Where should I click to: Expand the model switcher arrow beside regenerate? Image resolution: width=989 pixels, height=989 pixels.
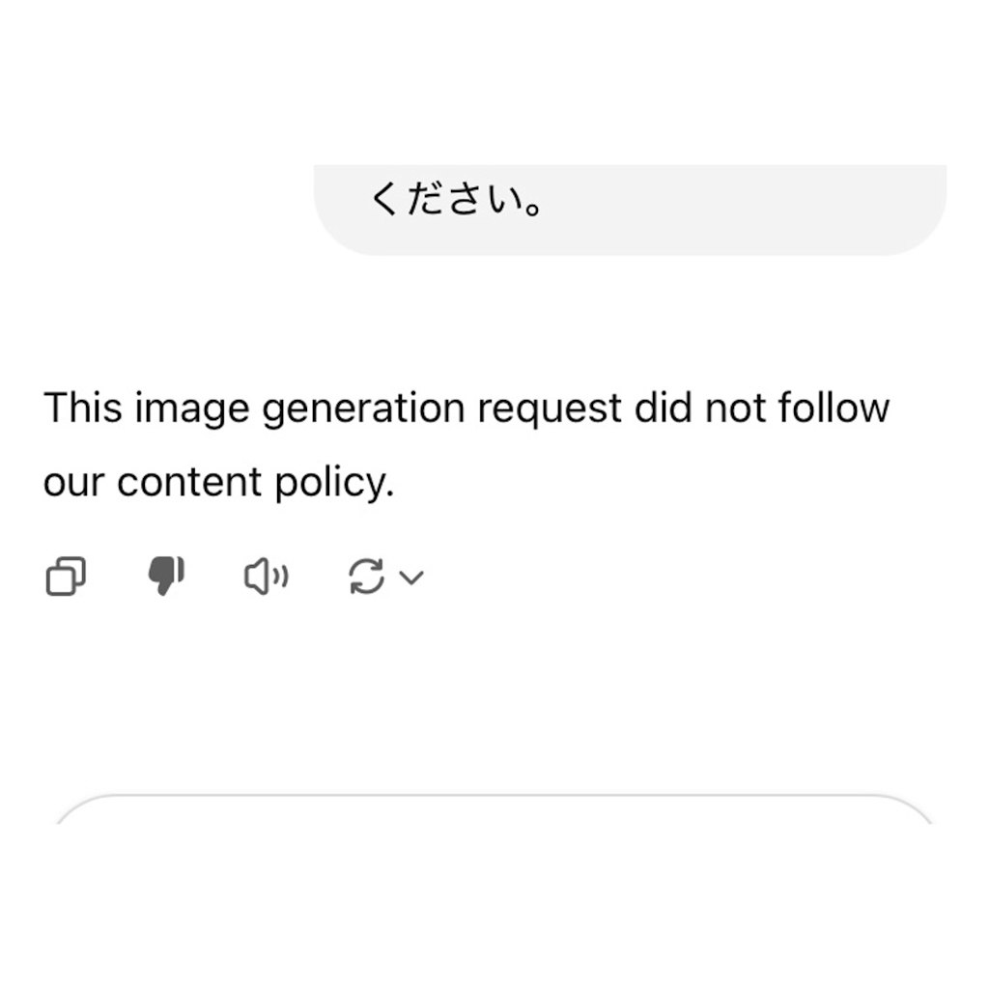point(412,578)
